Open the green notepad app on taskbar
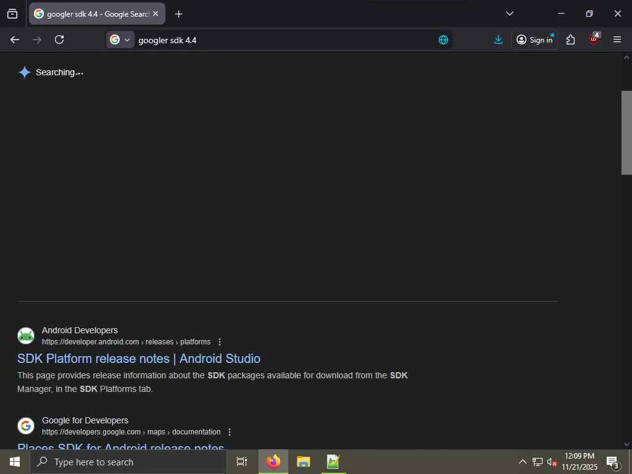 coord(333,462)
